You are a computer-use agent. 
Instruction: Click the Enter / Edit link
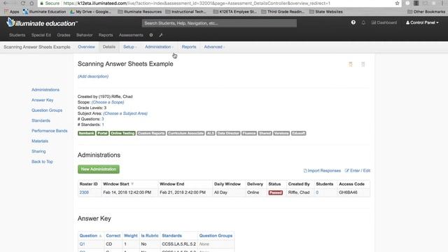pos(358,171)
